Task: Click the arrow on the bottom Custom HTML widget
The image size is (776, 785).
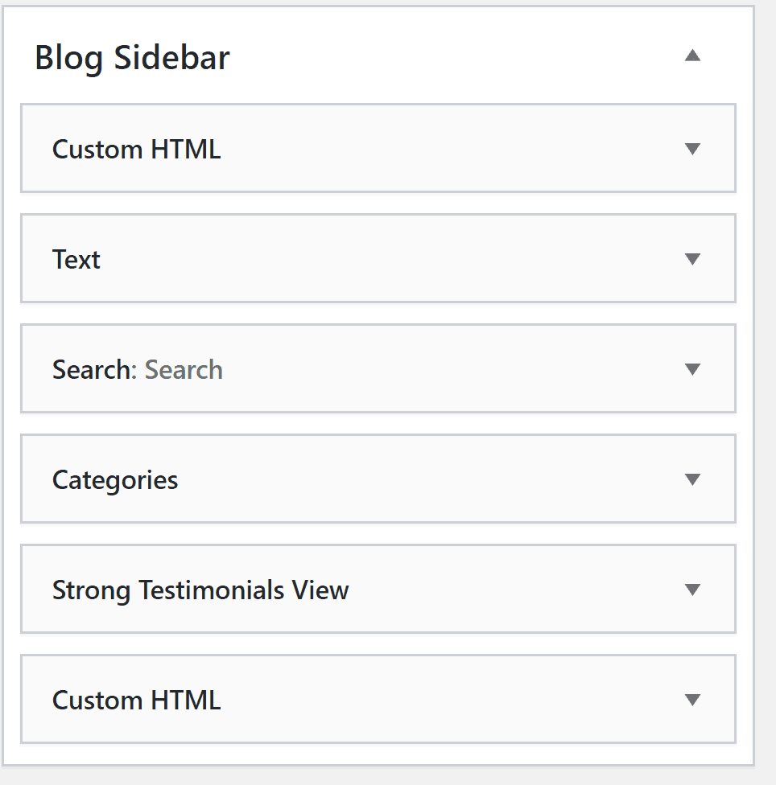Action: click(692, 700)
